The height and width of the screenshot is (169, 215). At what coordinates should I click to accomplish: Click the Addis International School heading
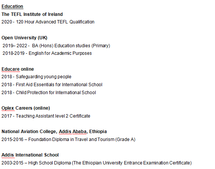[x=30, y=155]
